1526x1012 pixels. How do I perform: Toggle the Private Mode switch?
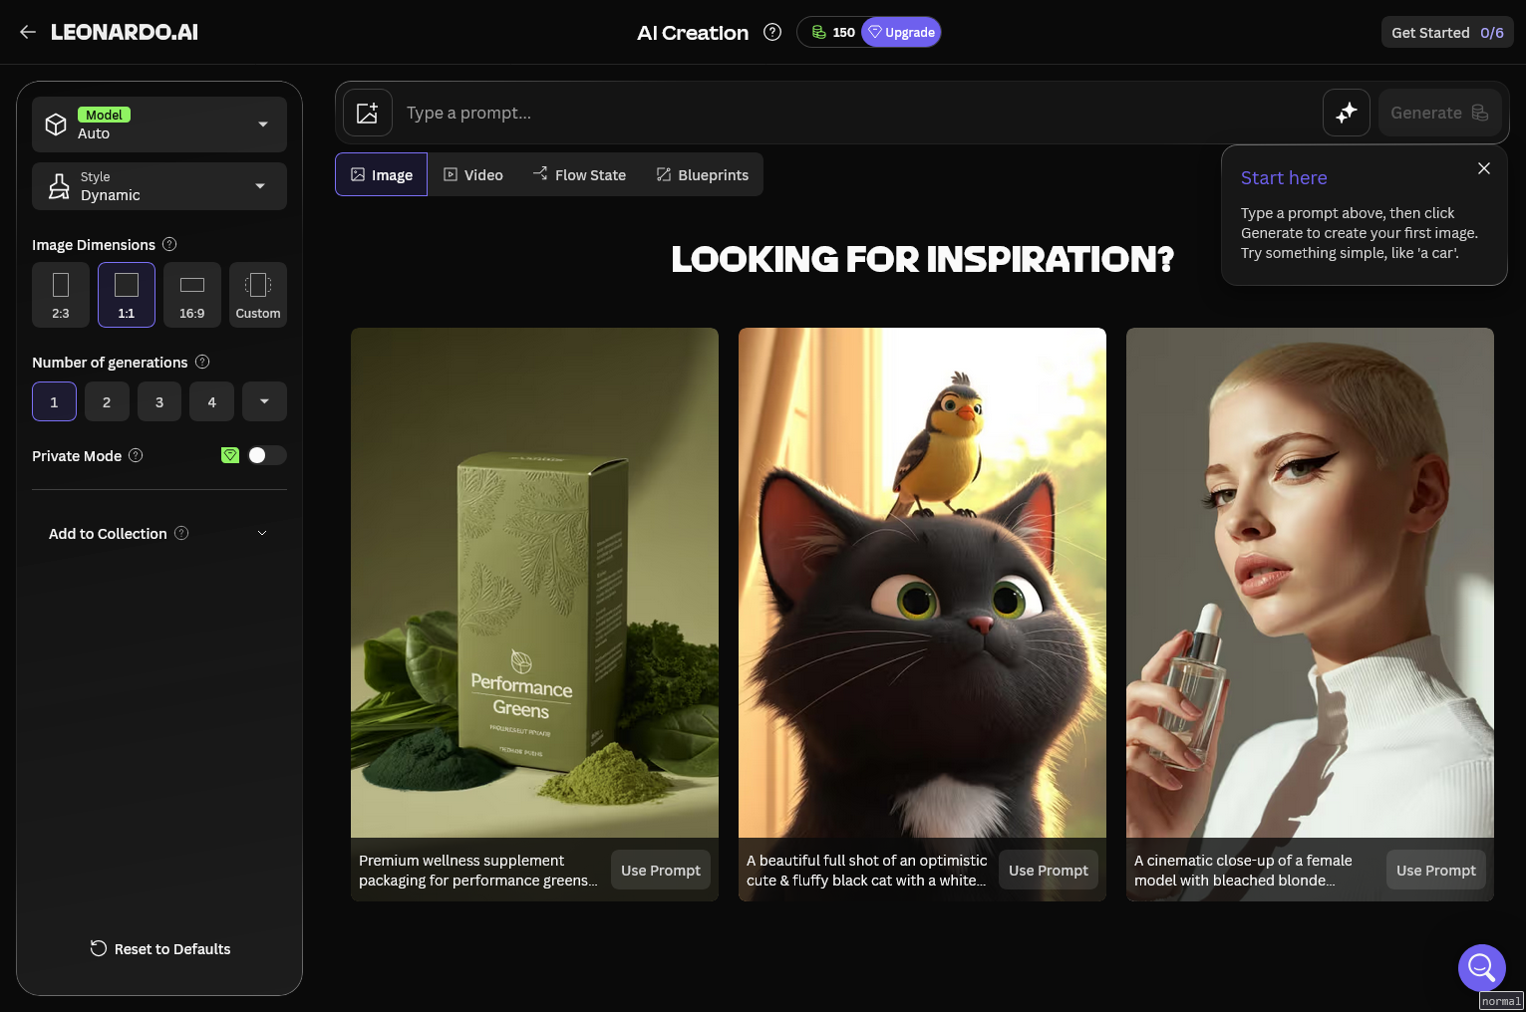coord(266,455)
